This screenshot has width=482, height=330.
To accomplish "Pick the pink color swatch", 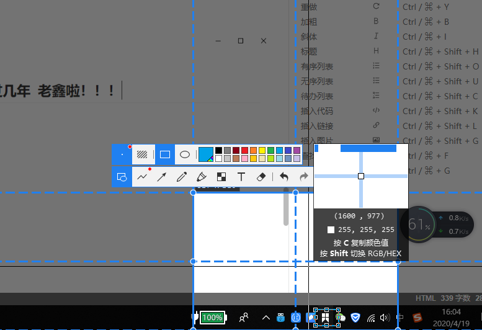I will tap(244, 159).
